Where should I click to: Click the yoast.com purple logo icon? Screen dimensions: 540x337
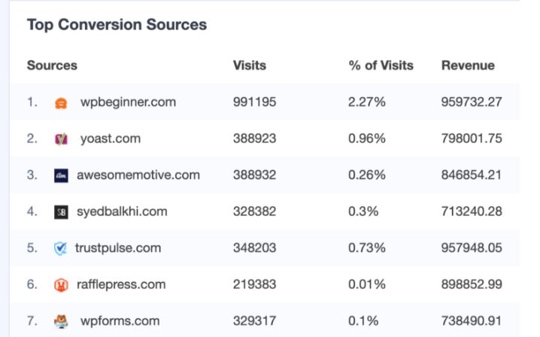(62, 139)
